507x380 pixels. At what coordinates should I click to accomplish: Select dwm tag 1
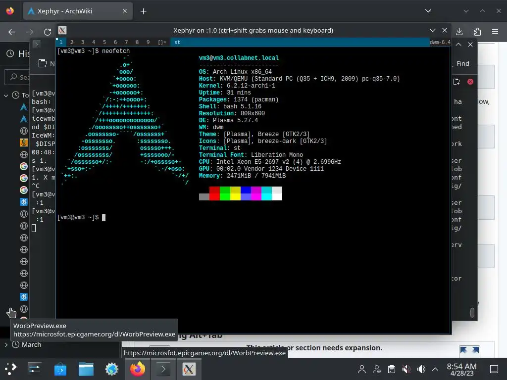coord(61,42)
